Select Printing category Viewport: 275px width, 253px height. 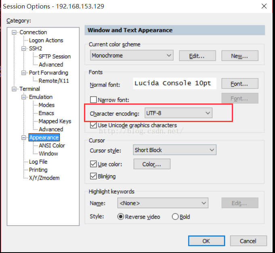pos(38,170)
